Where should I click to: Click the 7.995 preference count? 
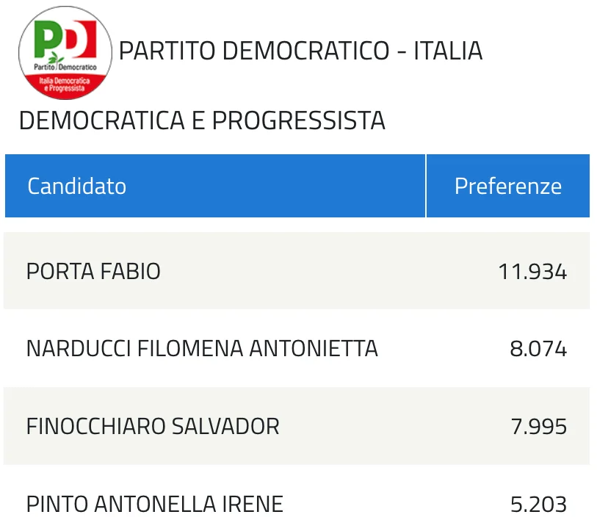click(538, 427)
